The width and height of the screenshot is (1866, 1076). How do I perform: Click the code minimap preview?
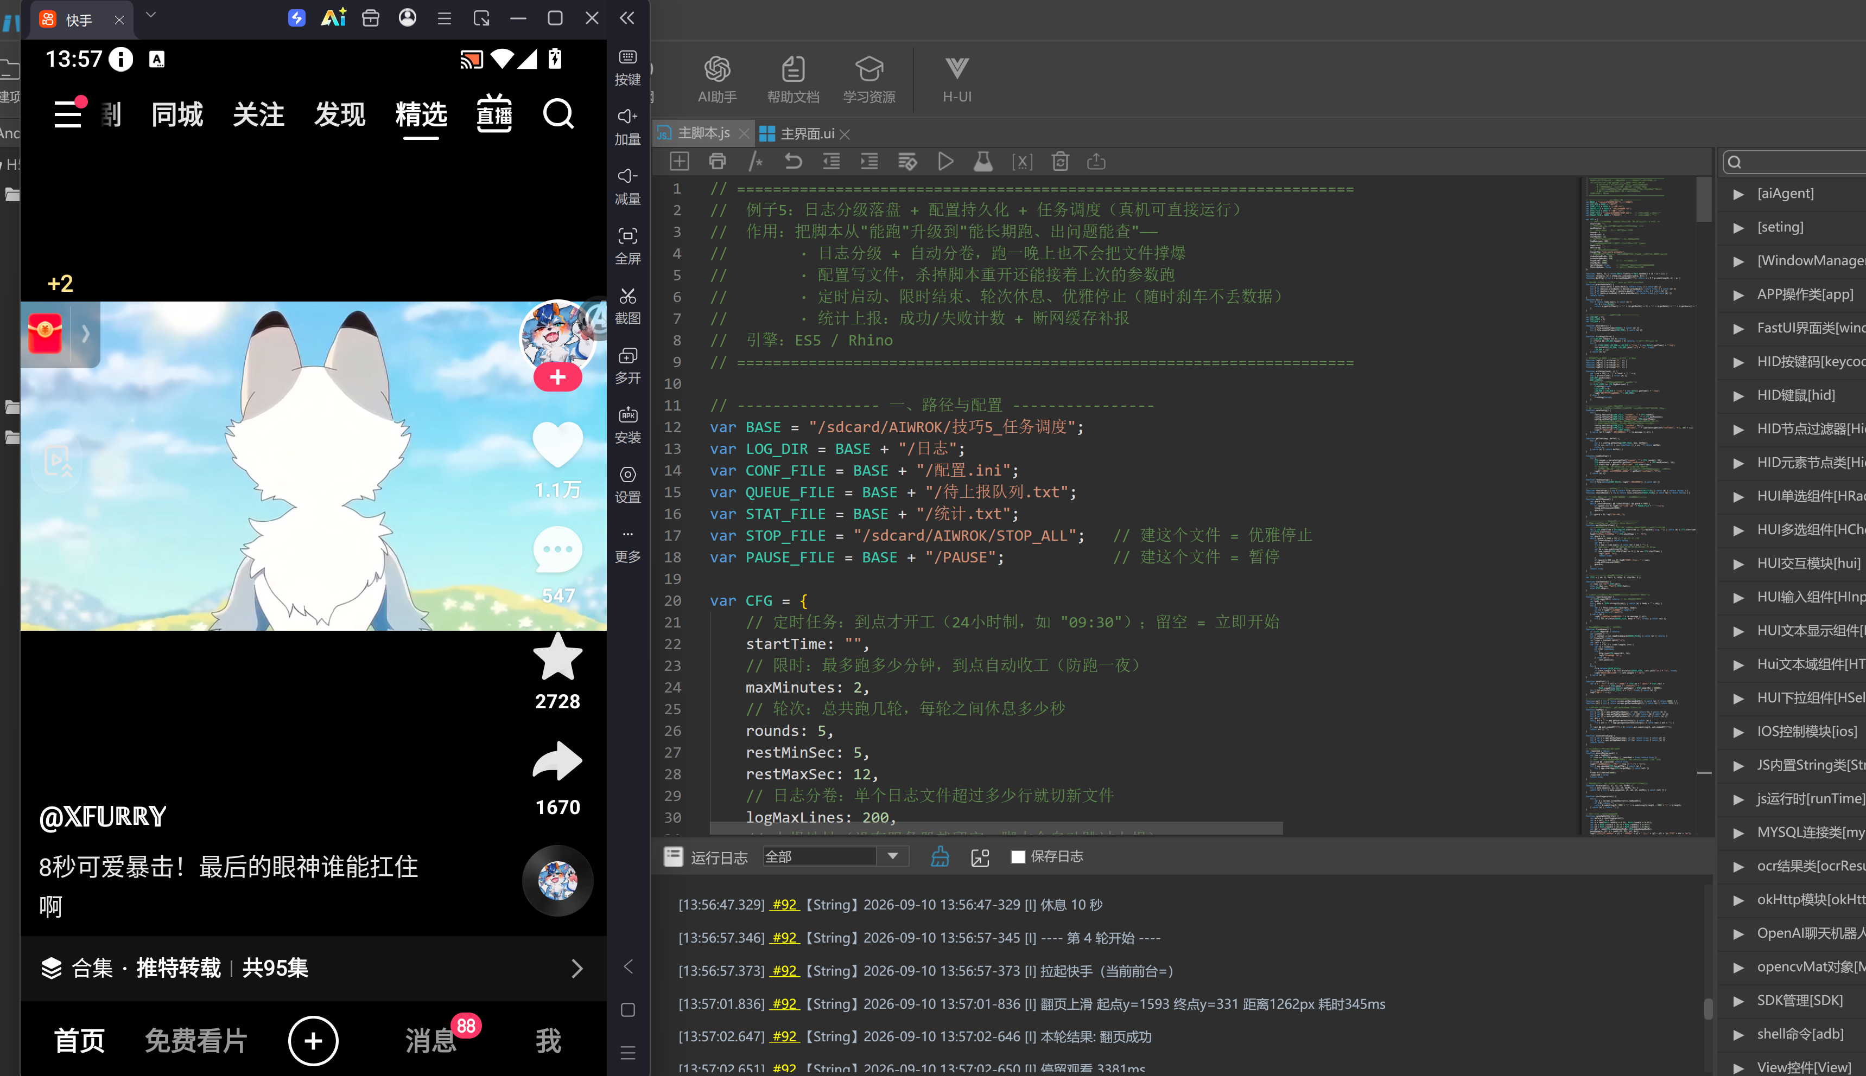(1639, 506)
